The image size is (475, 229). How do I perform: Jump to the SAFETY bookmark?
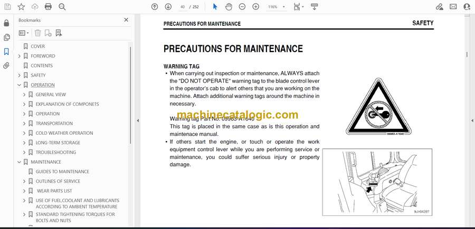38,75
